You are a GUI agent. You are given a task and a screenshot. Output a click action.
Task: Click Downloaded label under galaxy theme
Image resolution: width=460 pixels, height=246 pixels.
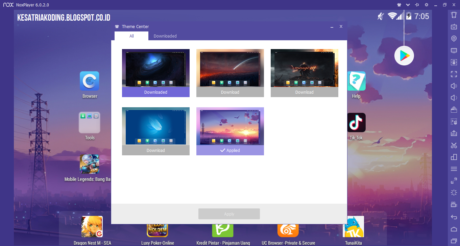pos(156,92)
